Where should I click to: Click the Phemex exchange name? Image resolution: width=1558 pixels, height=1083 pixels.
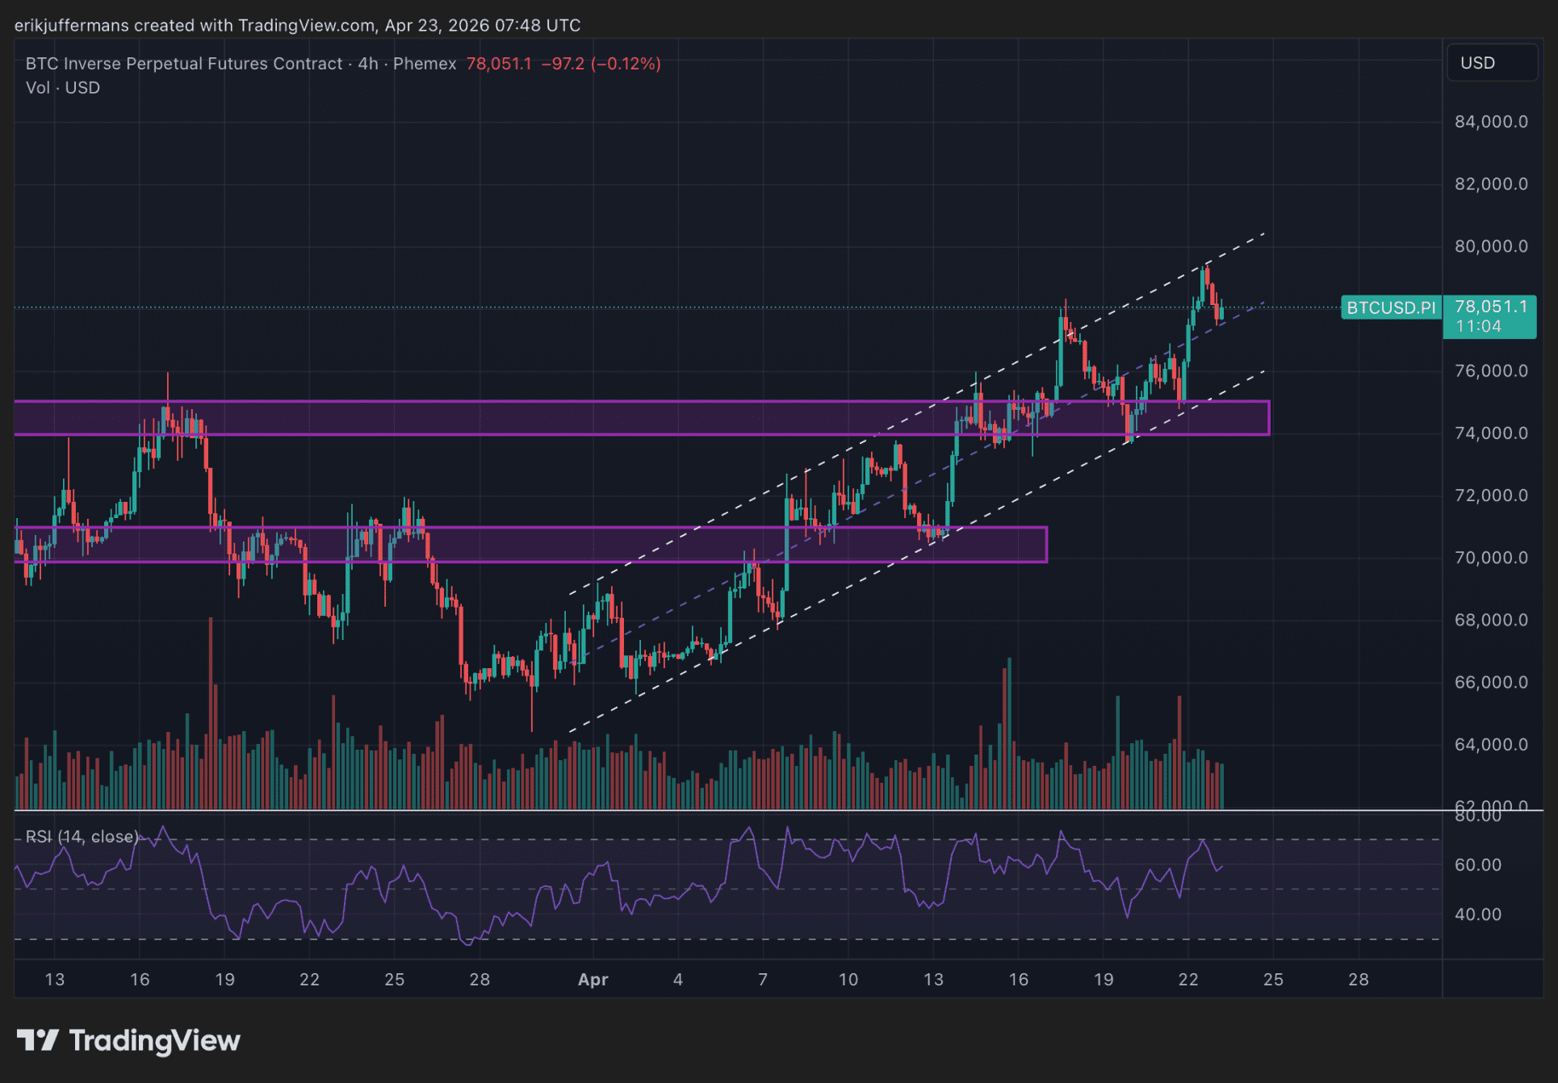(425, 64)
